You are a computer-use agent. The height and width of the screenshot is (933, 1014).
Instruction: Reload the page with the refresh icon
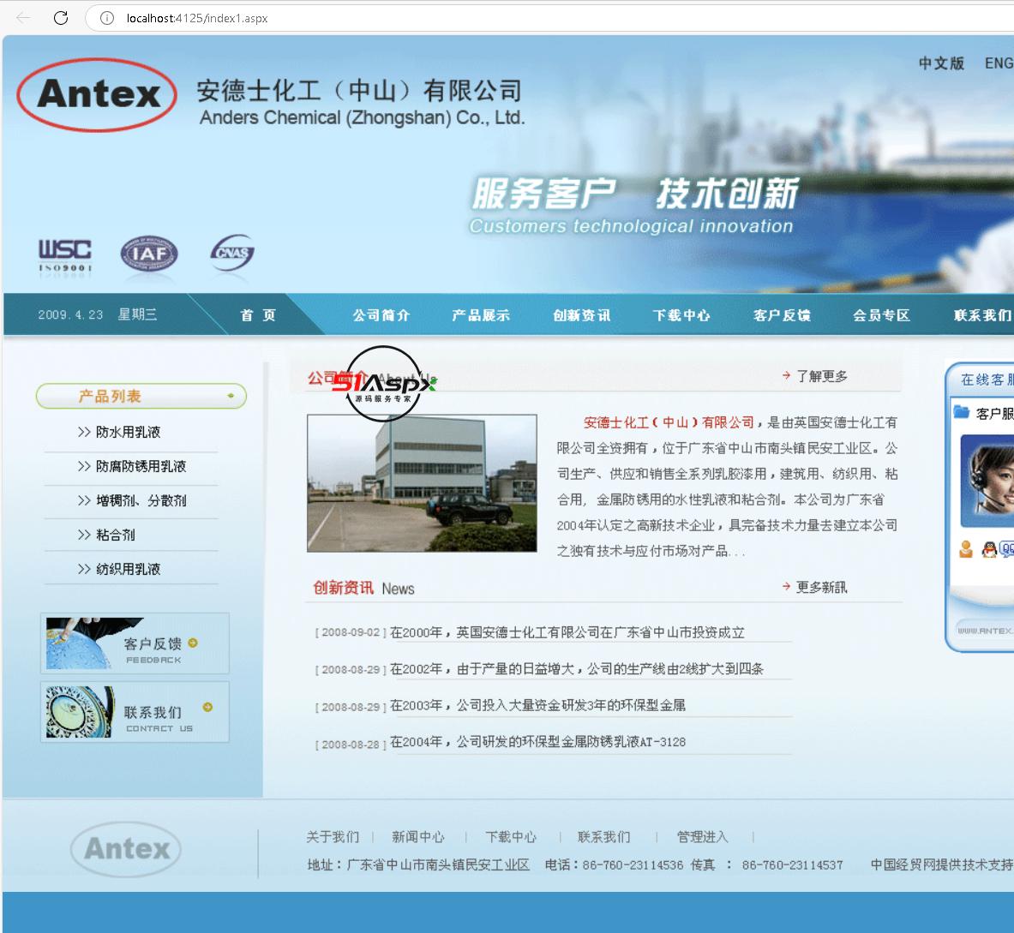[x=61, y=18]
